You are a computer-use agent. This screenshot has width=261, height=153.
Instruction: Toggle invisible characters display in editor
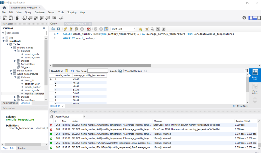[158, 29]
